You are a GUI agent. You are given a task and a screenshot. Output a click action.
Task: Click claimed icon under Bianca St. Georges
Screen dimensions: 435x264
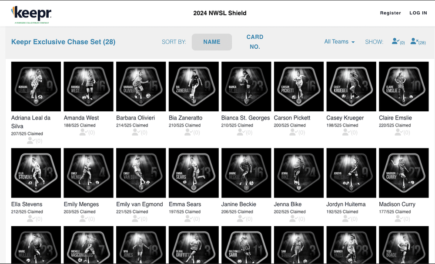(244, 133)
